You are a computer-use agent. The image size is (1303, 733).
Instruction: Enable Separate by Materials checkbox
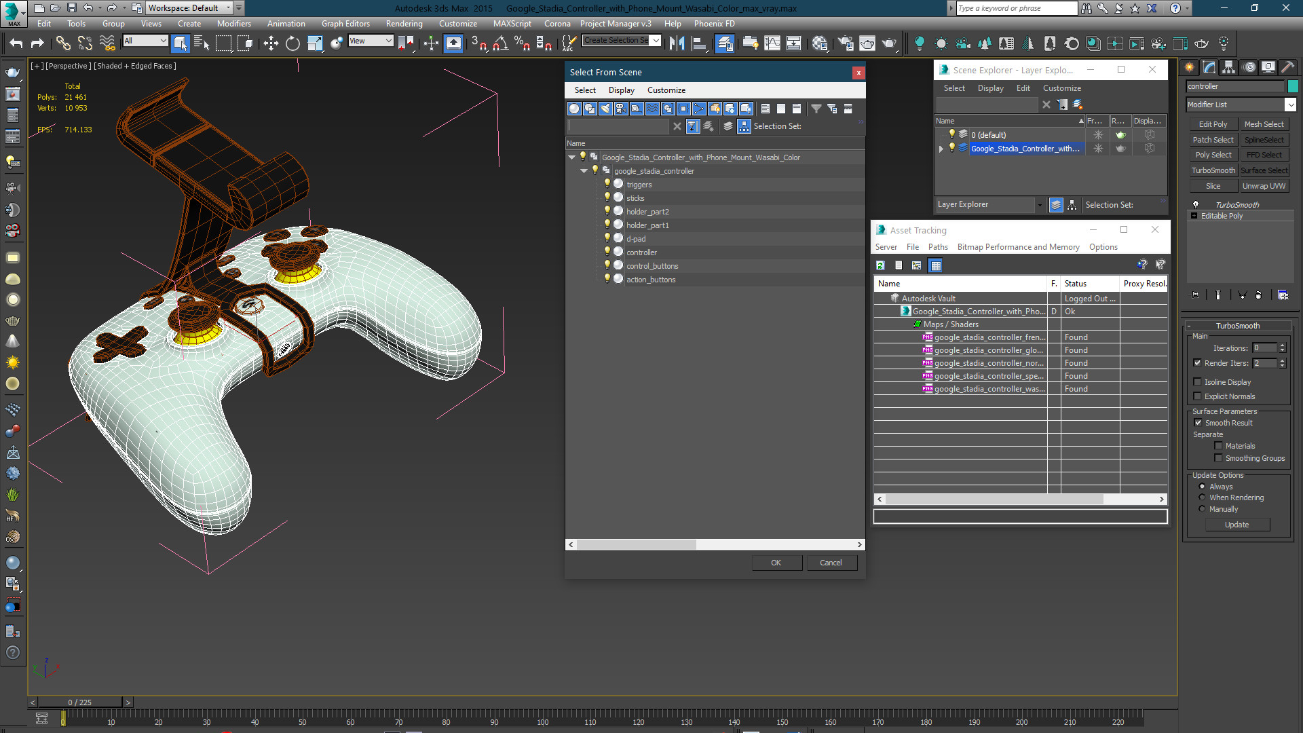coord(1219,446)
